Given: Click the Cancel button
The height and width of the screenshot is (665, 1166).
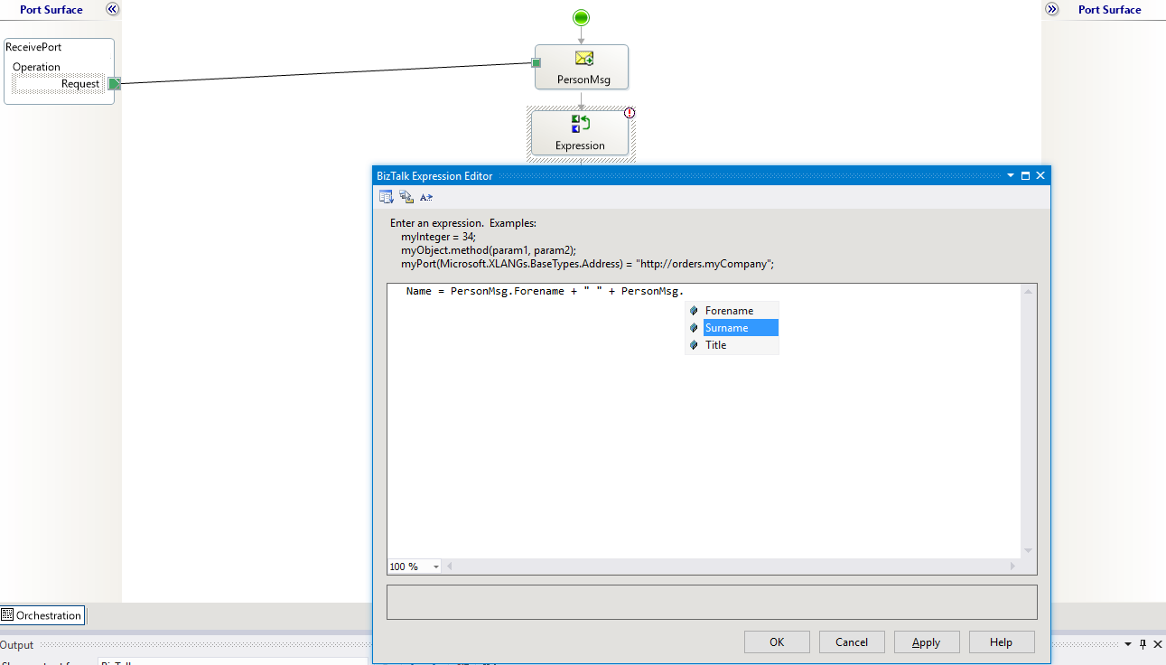Looking at the screenshot, I should 852,642.
